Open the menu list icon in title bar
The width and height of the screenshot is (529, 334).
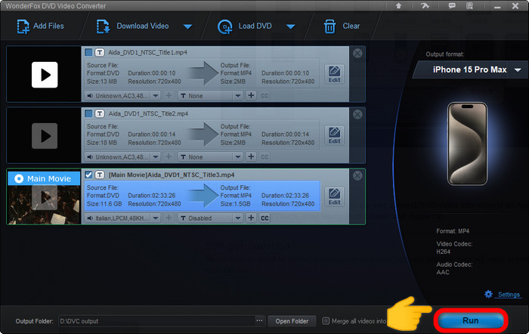point(469,6)
